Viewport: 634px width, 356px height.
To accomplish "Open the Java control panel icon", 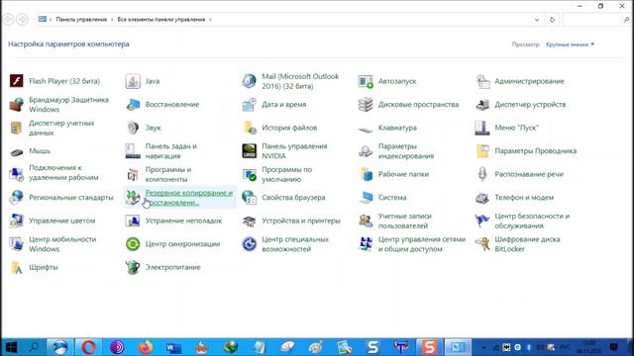I will point(133,81).
